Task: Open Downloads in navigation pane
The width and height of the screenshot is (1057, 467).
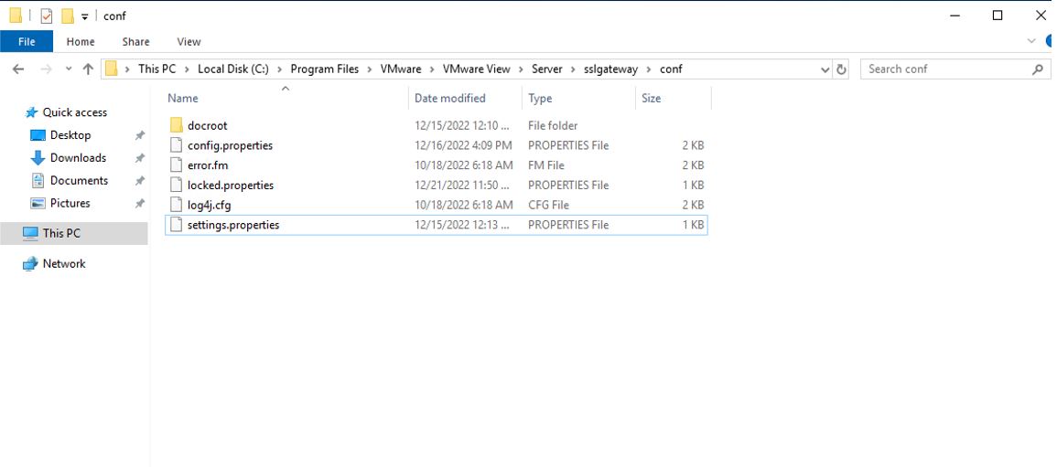Action: tap(78, 158)
